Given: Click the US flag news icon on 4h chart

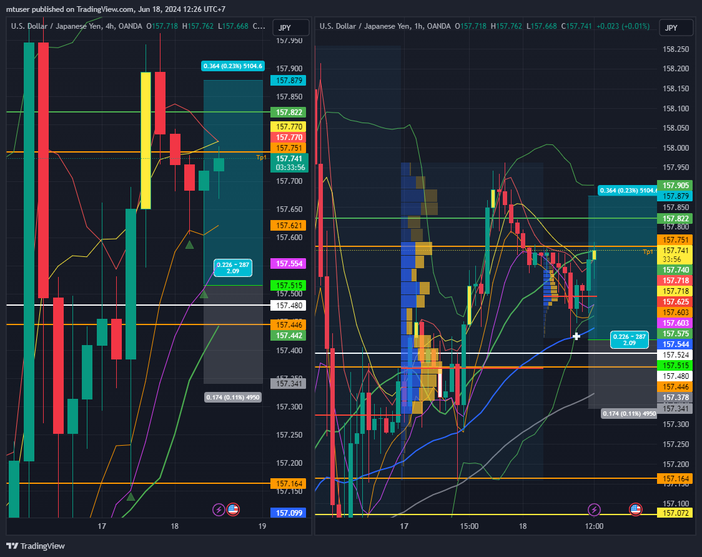Looking at the screenshot, I should click(x=233, y=509).
